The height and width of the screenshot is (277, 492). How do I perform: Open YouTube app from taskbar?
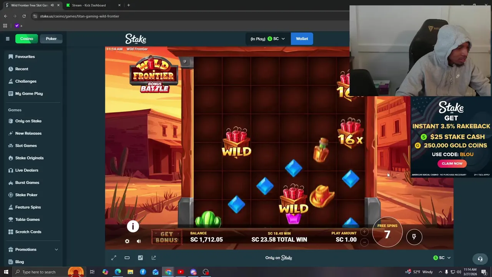pyautogui.click(x=181, y=272)
